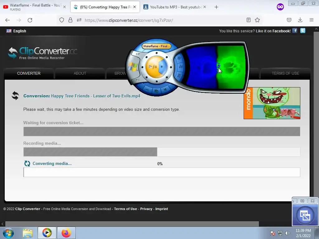Select the Converting: Happy Tree Friends tab
Image resolution: width=319 pixels, height=239 pixels.
coord(105,7)
